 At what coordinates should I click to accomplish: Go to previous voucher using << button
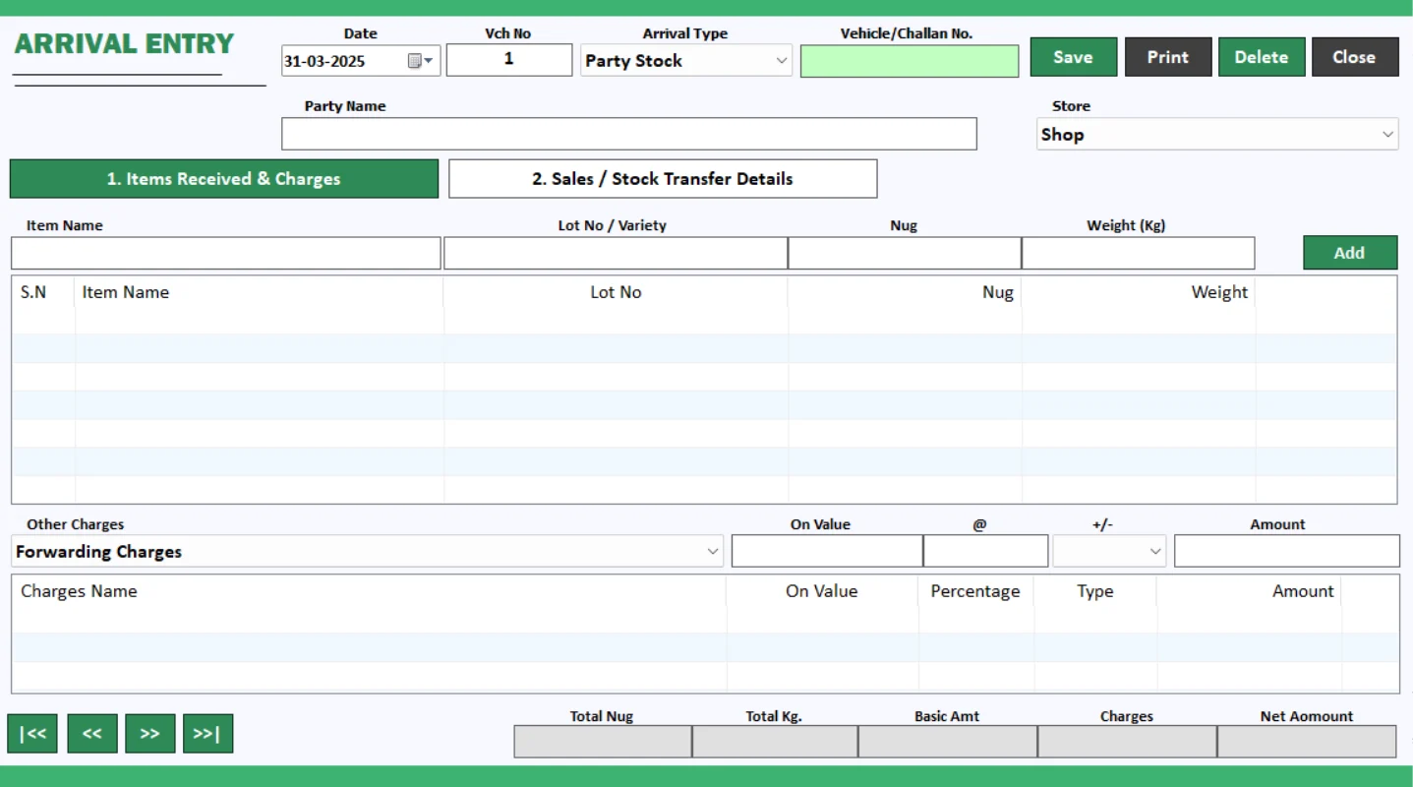click(x=91, y=733)
